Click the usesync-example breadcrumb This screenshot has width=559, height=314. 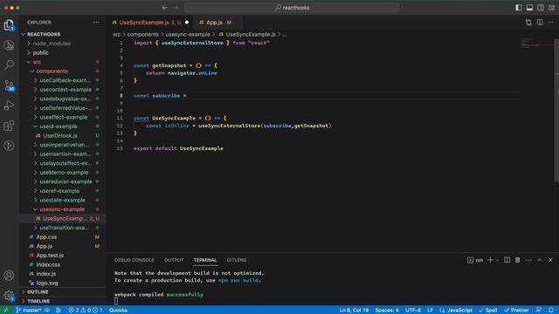(188, 35)
